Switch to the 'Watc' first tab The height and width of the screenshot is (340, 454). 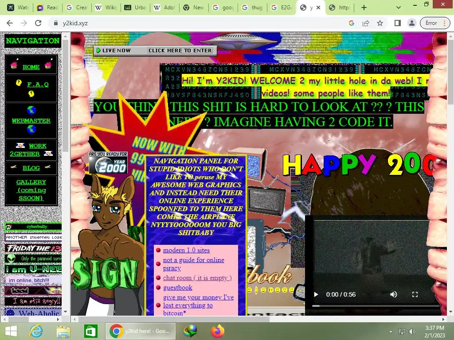click(18, 8)
